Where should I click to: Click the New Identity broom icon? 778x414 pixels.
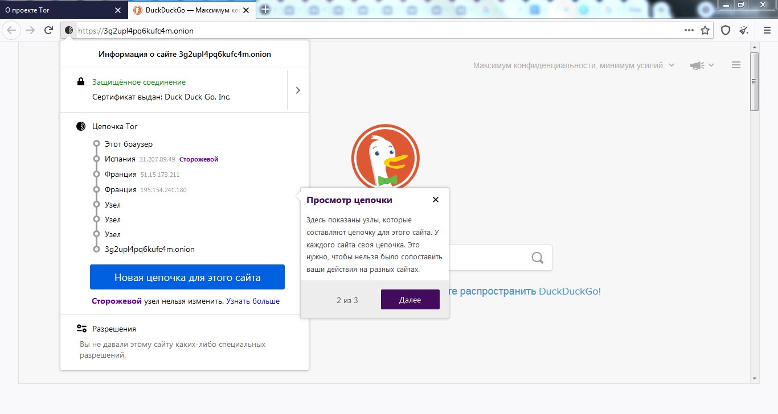coord(744,31)
